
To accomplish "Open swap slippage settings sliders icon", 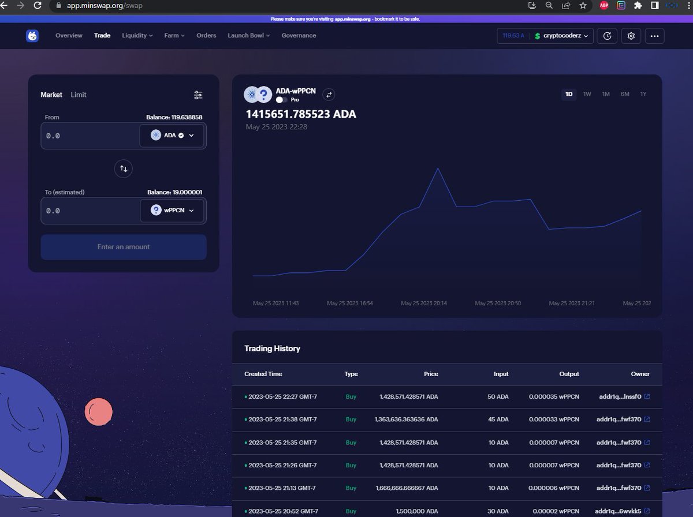I will tap(198, 95).
